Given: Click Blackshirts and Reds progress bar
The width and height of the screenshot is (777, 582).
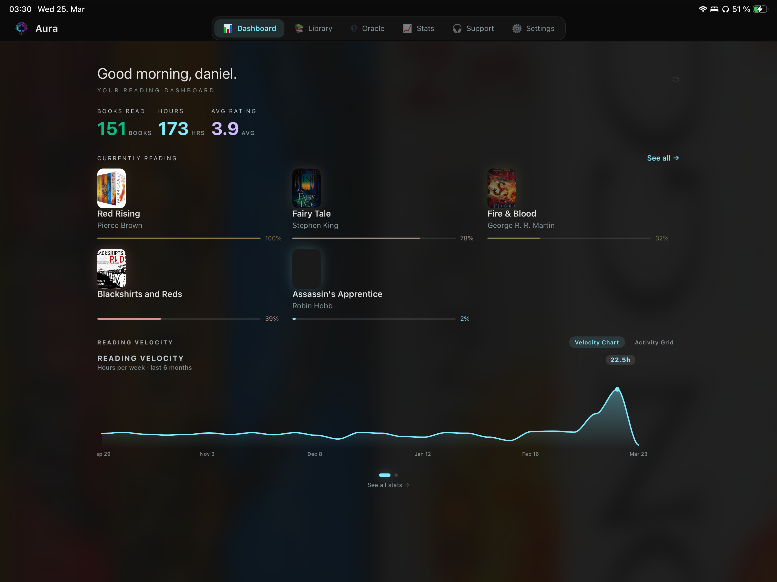Looking at the screenshot, I should (x=179, y=319).
